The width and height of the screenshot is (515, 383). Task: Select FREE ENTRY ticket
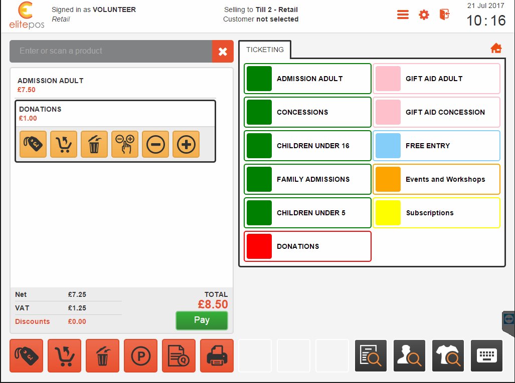point(436,146)
